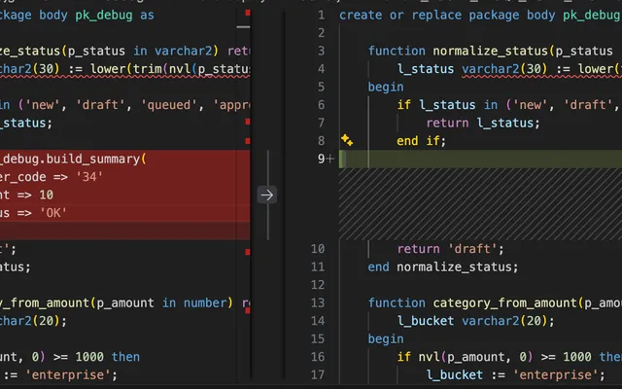Image resolution: width=622 pixels, height=389 pixels.
Task: Click the "begin" keyword on line 5
Action: [x=386, y=87]
